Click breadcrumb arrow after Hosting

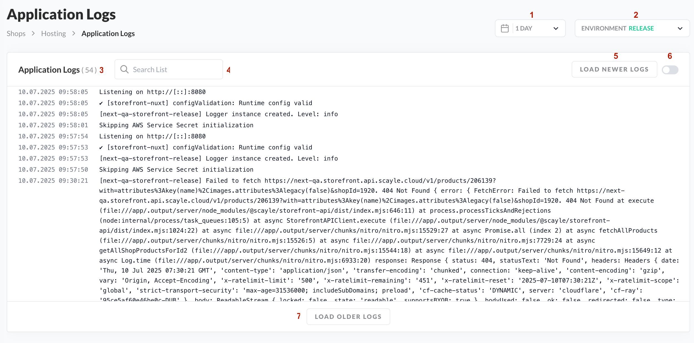74,34
